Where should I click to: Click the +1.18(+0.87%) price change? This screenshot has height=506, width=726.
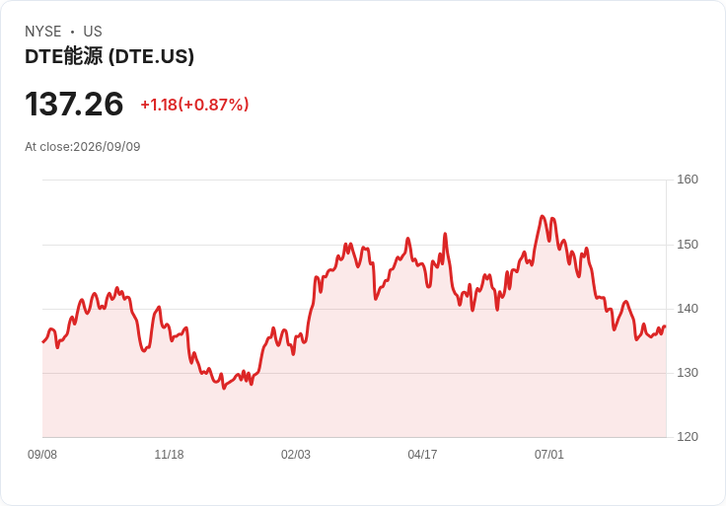click(x=194, y=105)
